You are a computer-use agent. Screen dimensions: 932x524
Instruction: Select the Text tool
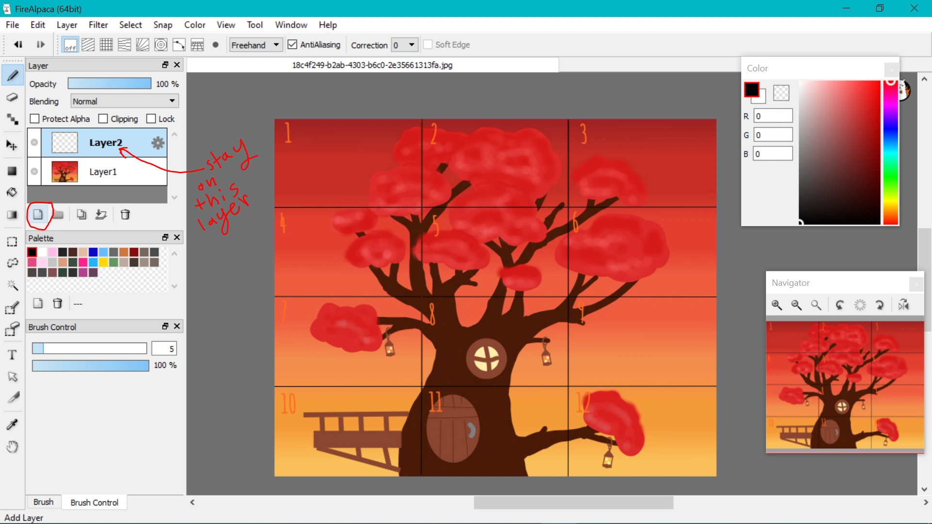pos(12,355)
